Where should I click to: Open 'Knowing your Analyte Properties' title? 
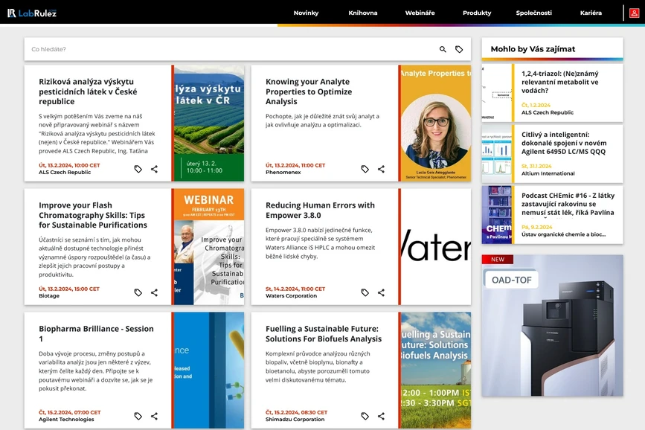tap(309, 92)
